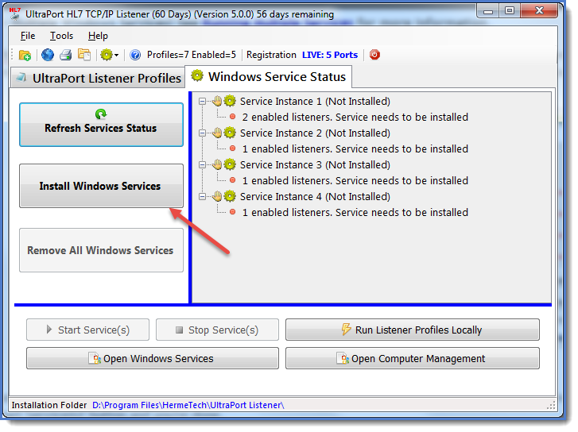Select Service Instance 3 (Not Installed)

(315, 164)
